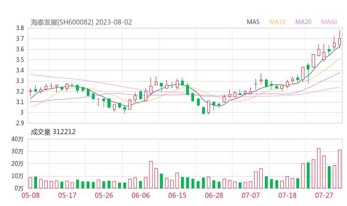This screenshot has width=347, height=206.
Task: Click the 10万 volume axis label
Action: [17, 176]
